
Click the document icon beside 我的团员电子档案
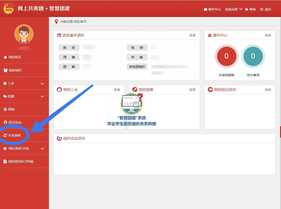point(5,161)
